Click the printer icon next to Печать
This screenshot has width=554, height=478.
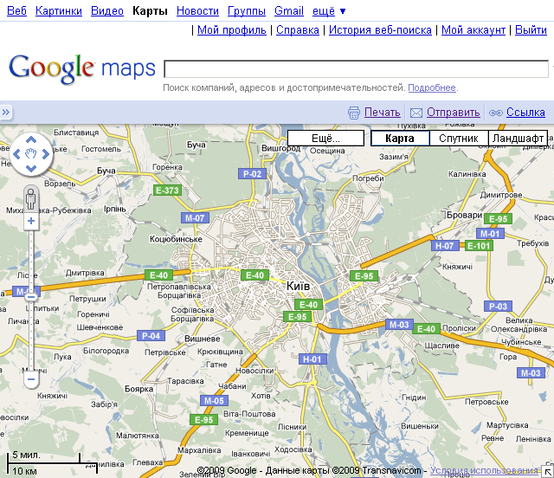pyautogui.click(x=353, y=113)
